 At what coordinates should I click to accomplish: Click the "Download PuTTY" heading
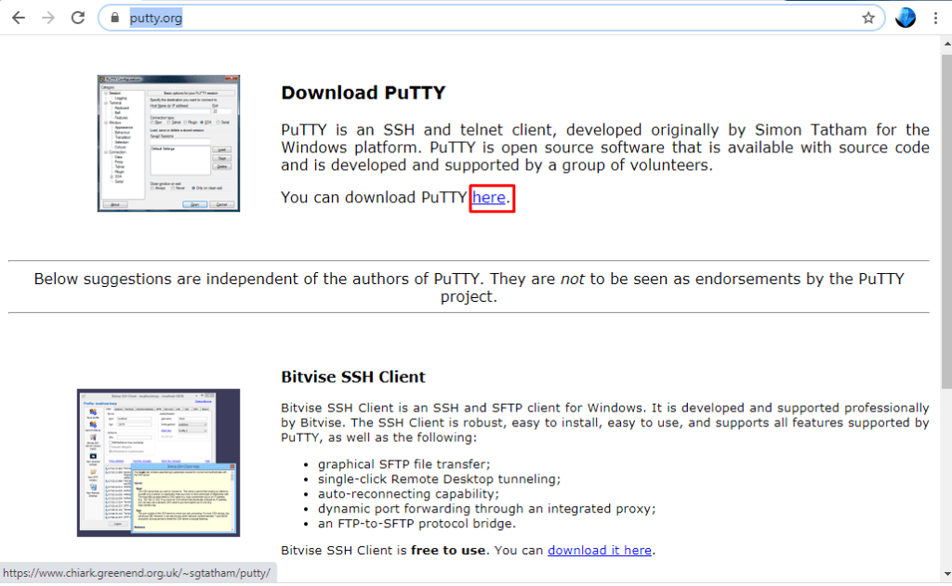[363, 93]
